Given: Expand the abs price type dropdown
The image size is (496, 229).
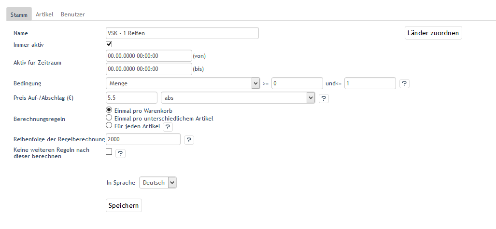Looking at the screenshot, I should tap(238, 98).
